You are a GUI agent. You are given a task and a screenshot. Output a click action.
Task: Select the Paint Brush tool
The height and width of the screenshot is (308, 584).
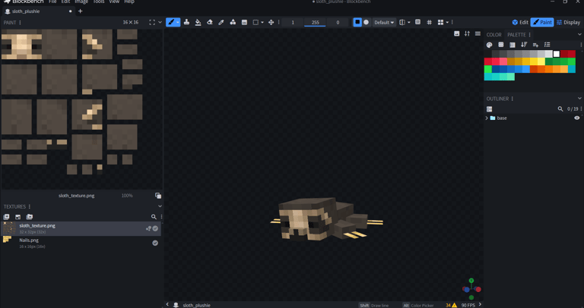pyautogui.click(x=171, y=22)
